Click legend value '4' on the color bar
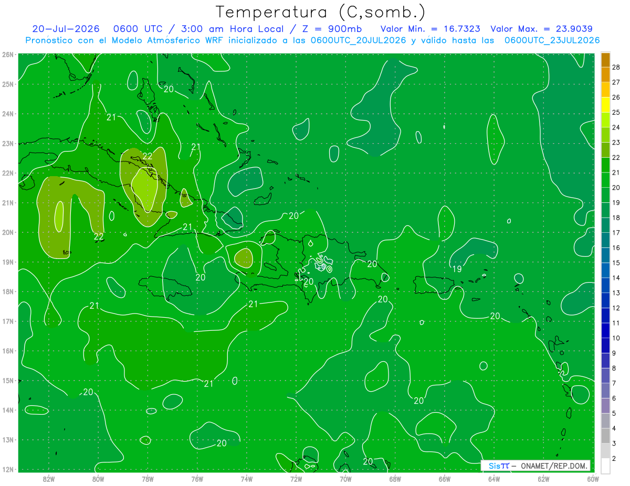 point(614,428)
